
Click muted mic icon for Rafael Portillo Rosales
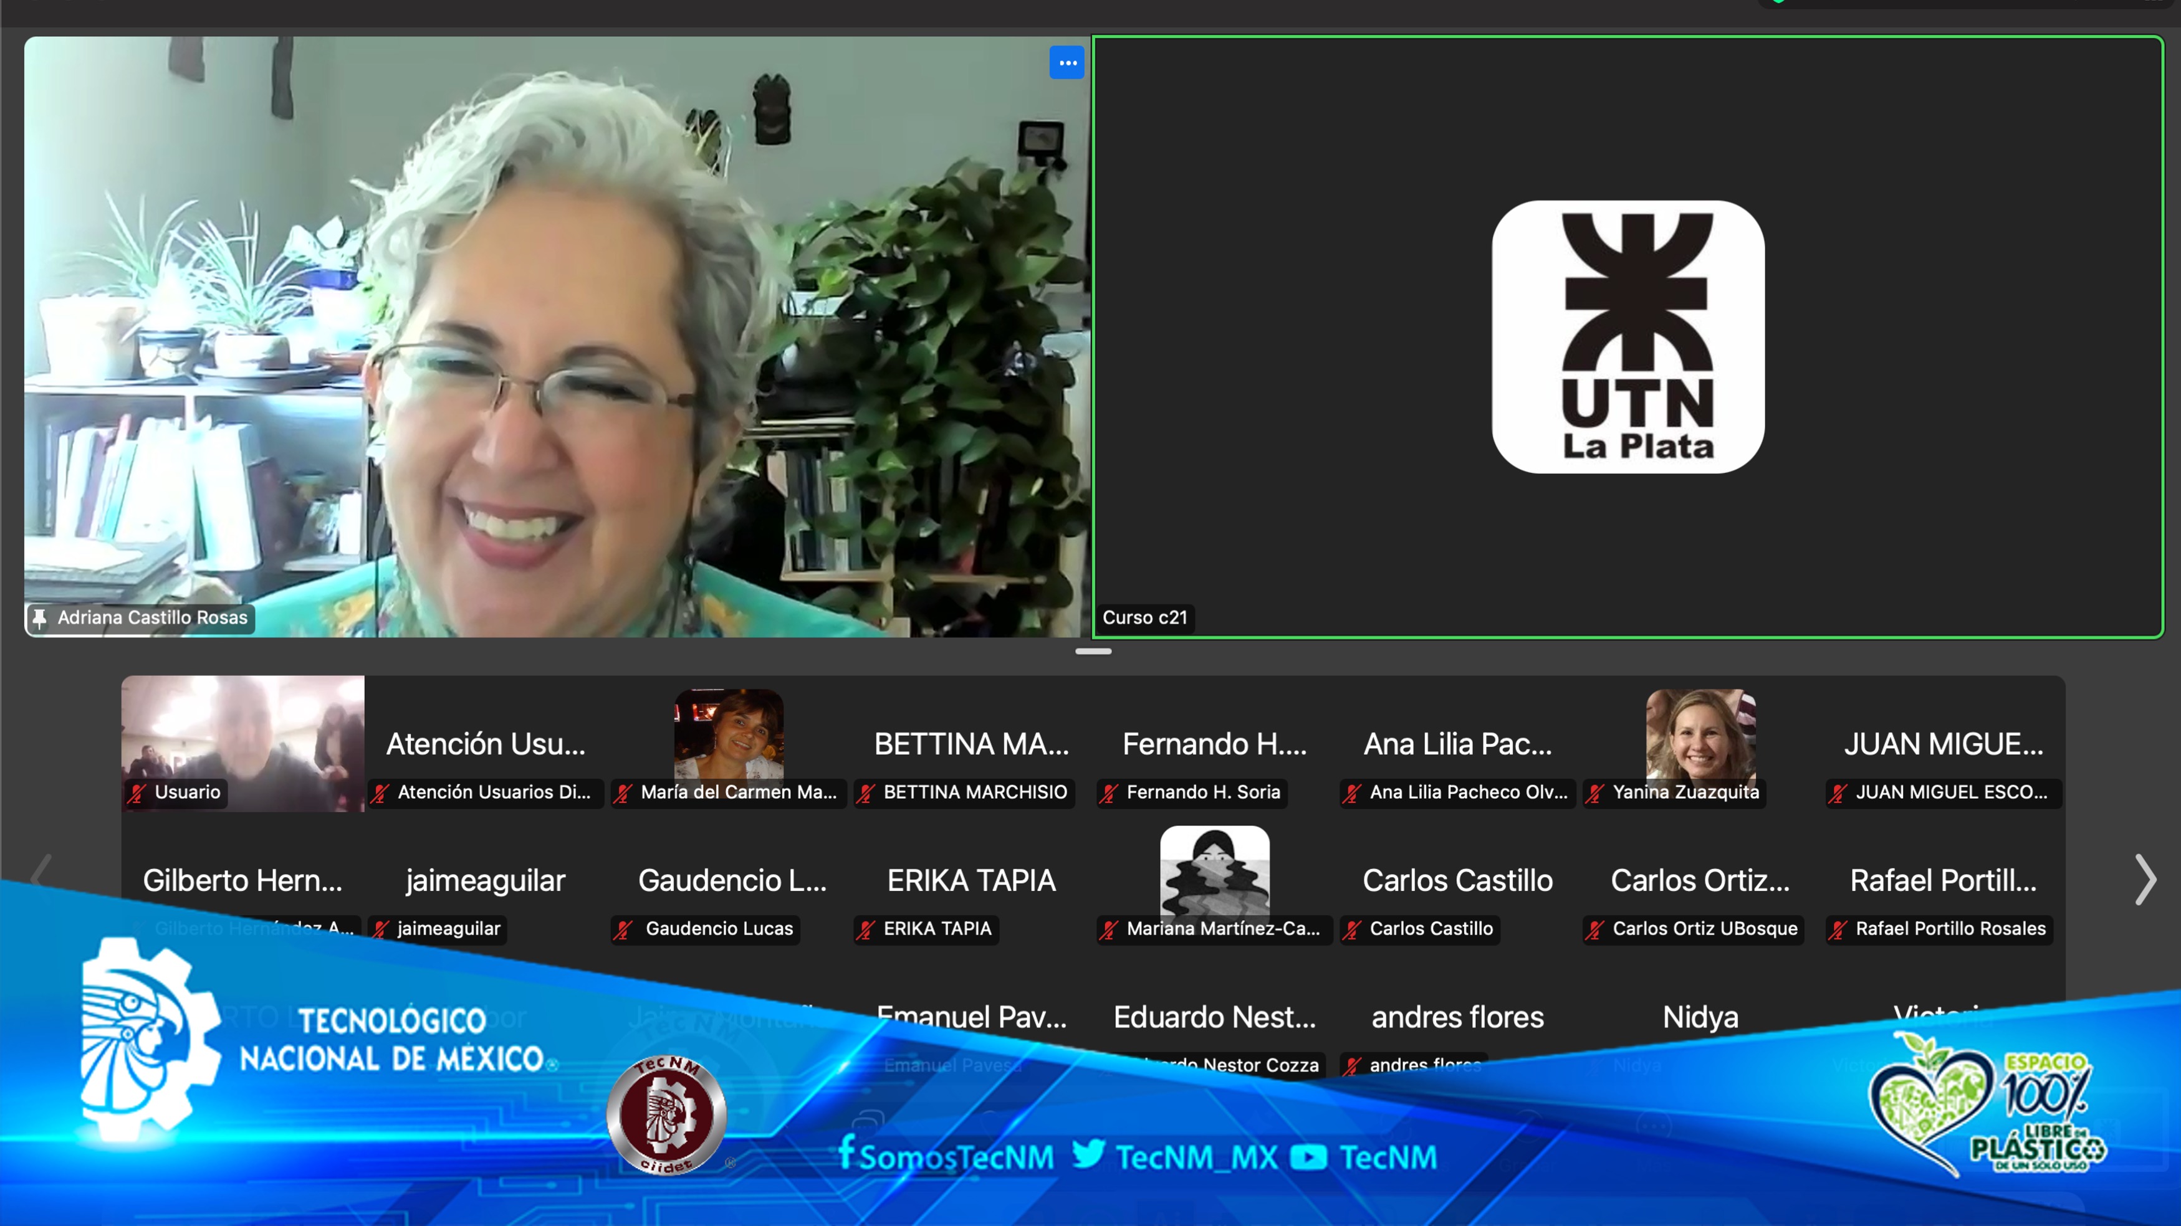point(1838,929)
